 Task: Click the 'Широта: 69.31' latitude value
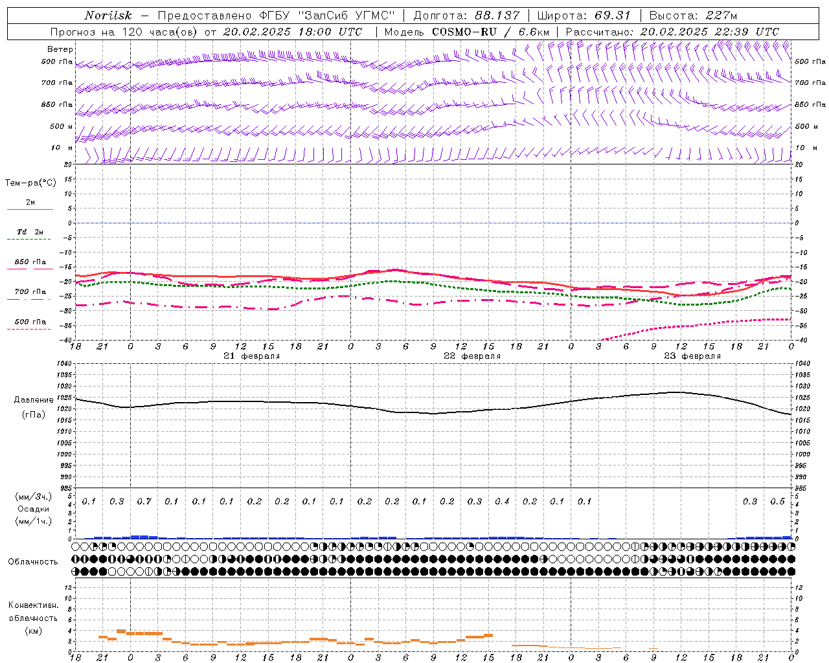click(584, 16)
